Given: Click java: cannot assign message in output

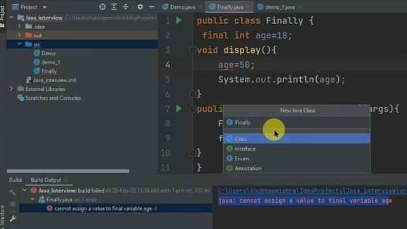Looking at the screenshot, I should click(x=305, y=200).
